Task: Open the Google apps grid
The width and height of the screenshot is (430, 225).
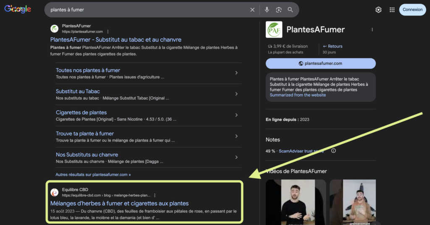Action: click(392, 10)
